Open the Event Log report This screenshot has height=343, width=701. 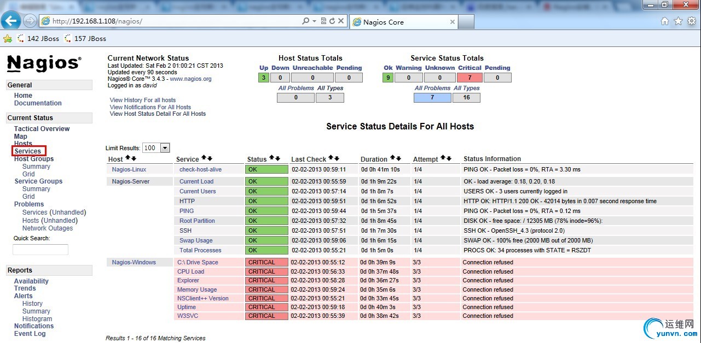[x=30, y=334]
